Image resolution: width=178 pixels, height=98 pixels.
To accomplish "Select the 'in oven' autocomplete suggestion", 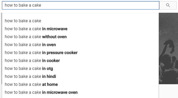I will point(80,45).
